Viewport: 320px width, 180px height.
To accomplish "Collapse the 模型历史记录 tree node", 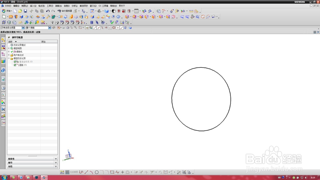I will click(9, 58).
